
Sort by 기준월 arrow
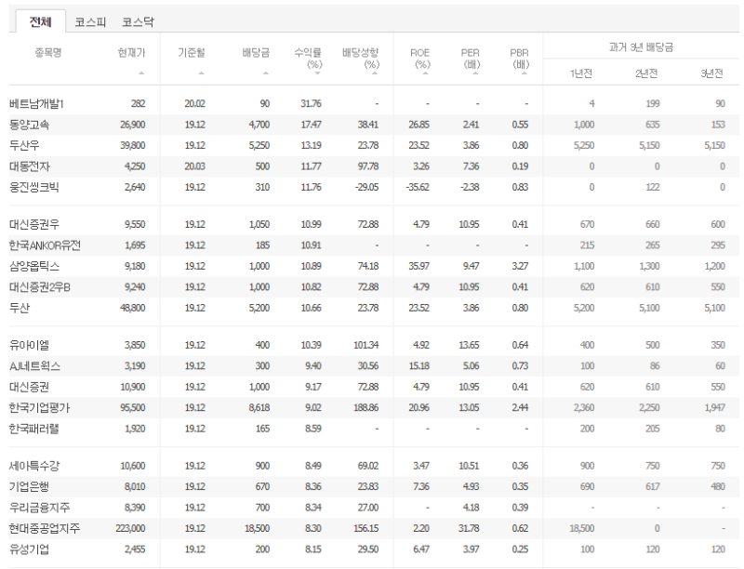[x=201, y=73]
